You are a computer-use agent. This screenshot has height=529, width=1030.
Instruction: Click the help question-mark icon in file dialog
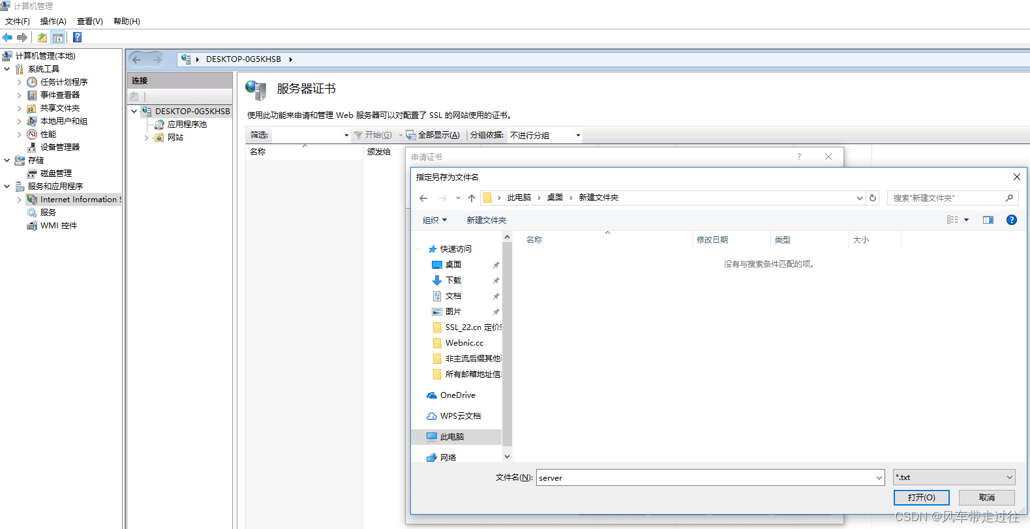click(x=1011, y=220)
